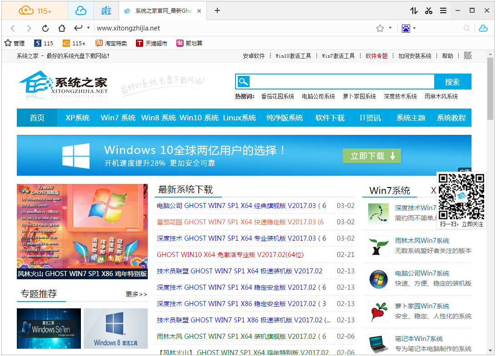Go to the browser home page

click(x=62, y=29)
